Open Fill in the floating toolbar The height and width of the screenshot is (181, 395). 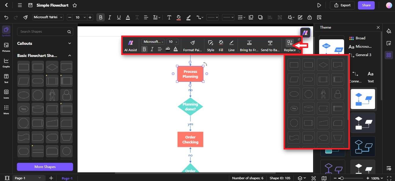point(221,46)
